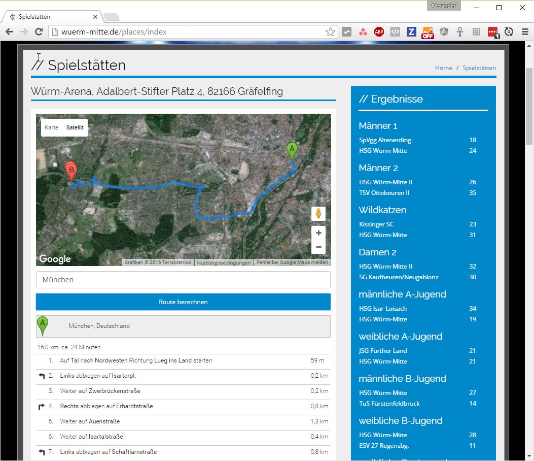Image resolution: width=534 pixels, height=461 pixels.
Task: Zoom out on the map
Action: pyautogui.click(x=318, y=247)
